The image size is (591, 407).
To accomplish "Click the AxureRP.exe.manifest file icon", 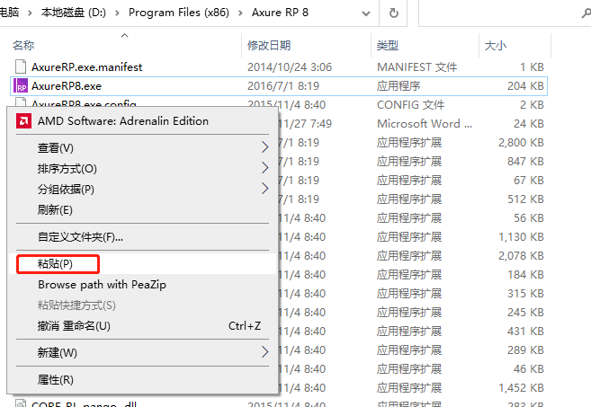I will 22,66.
